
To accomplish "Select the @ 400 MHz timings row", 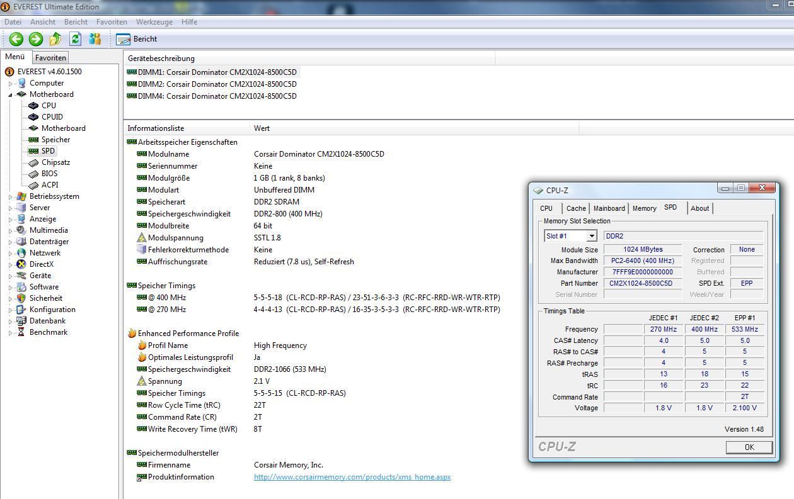I will pyautogui.click(x=319, y=298).
